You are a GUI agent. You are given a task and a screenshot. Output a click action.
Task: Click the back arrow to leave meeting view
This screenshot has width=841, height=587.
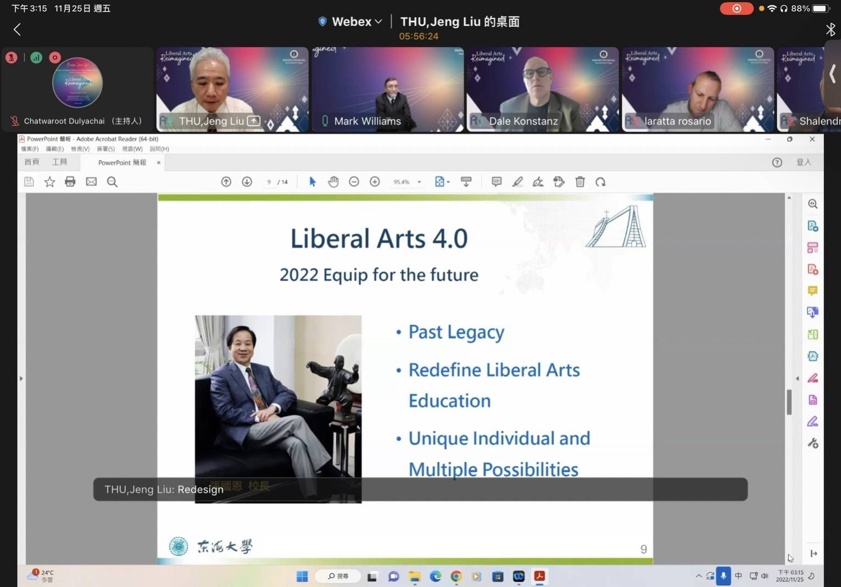click(x=17, y=30)
